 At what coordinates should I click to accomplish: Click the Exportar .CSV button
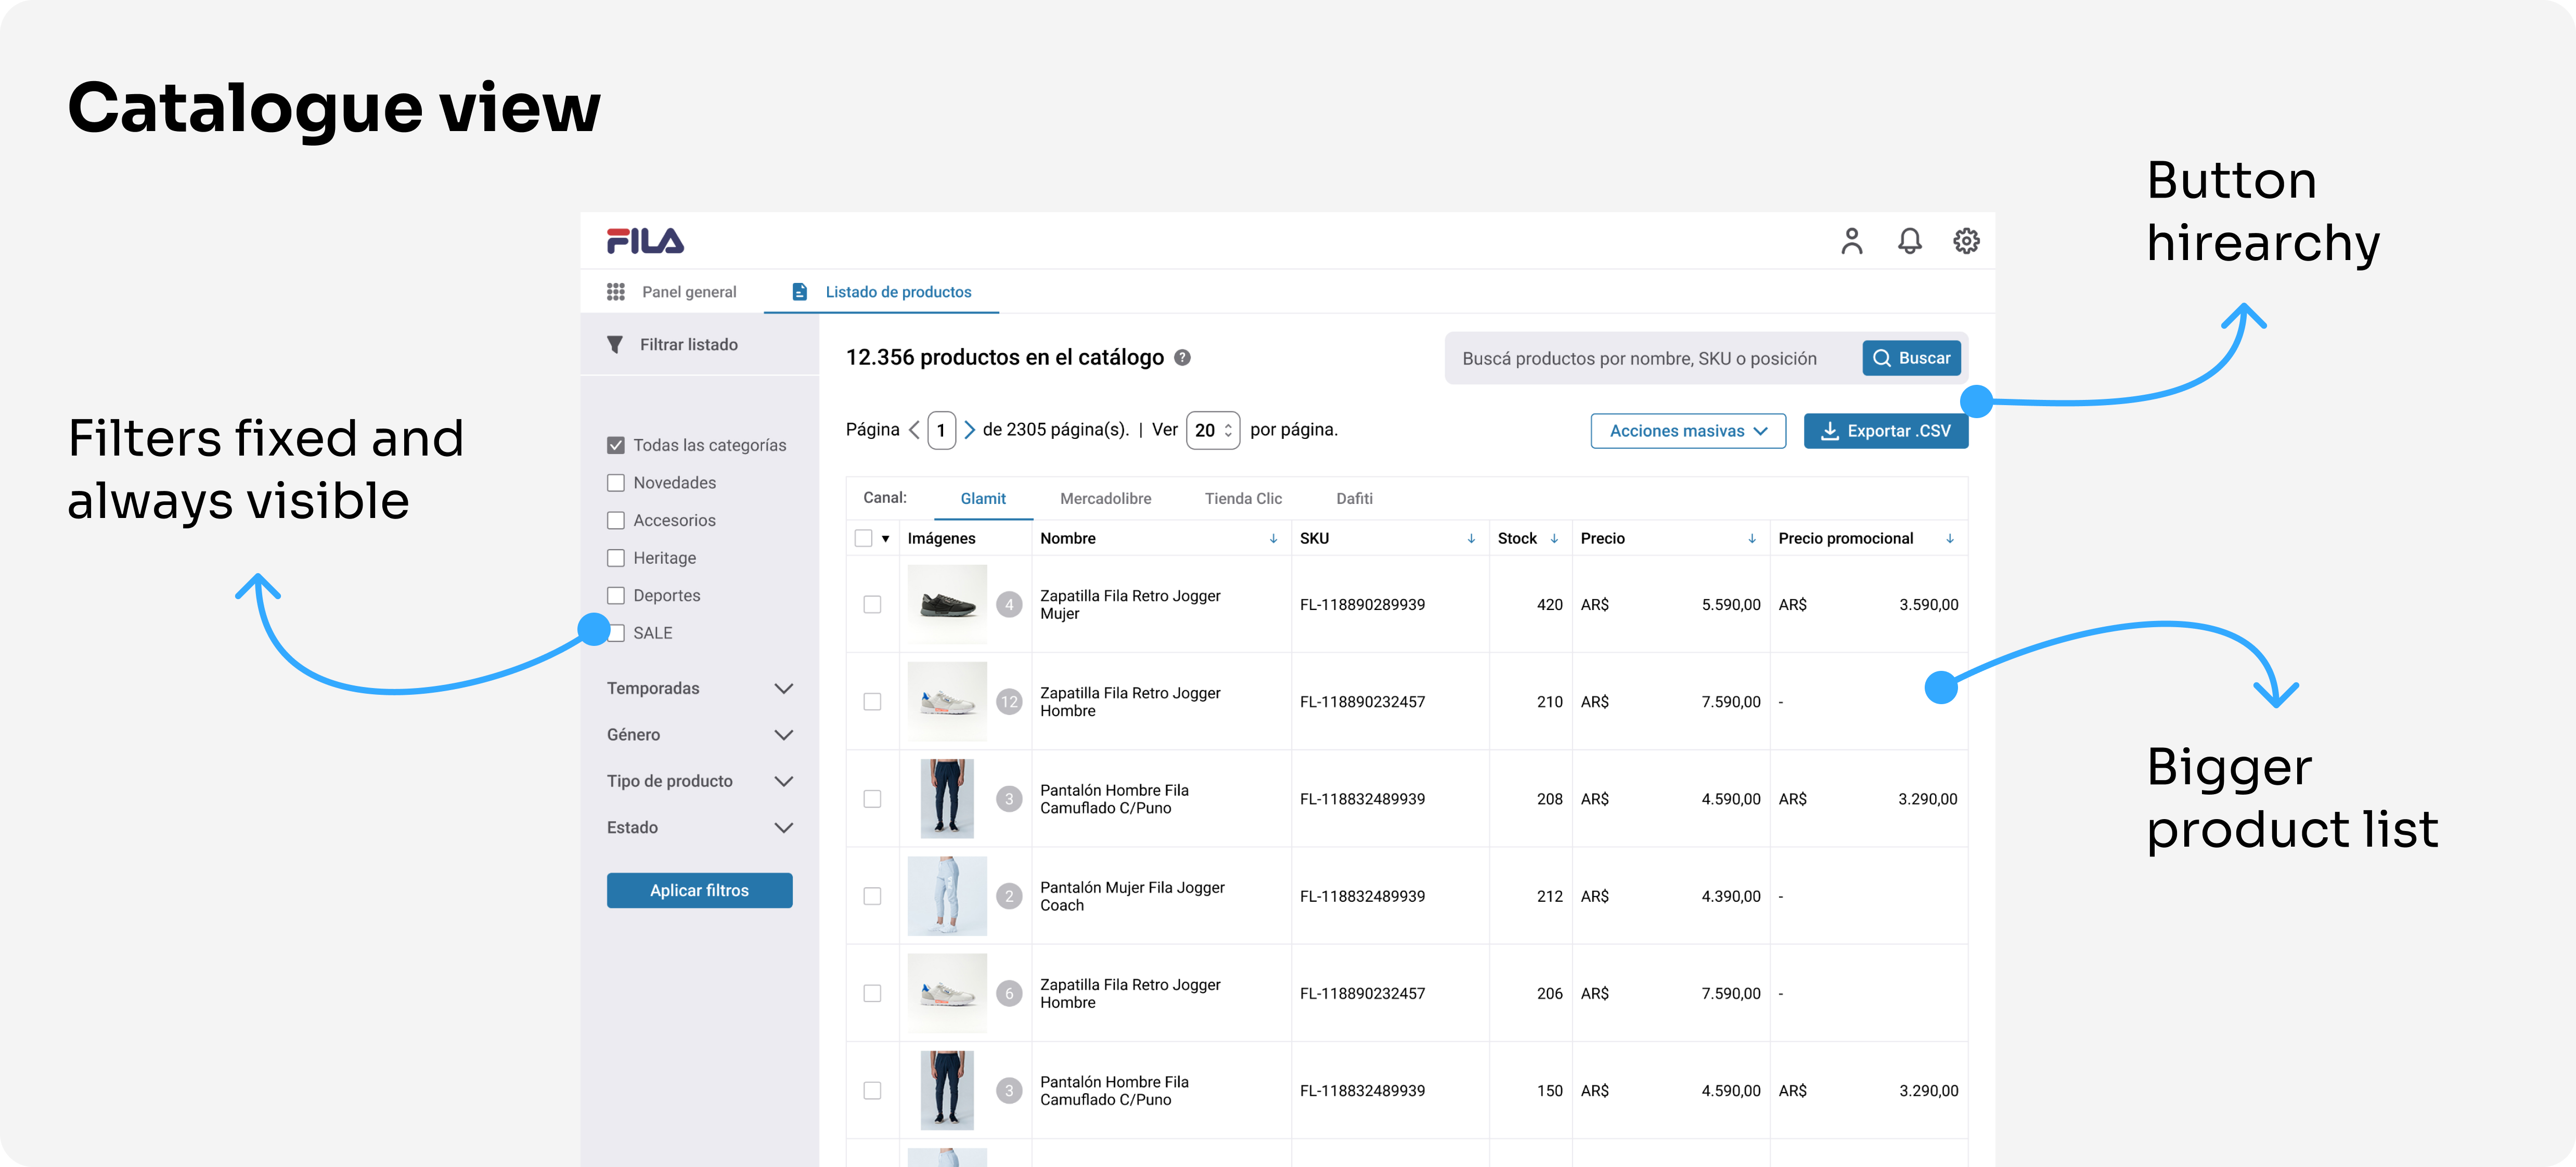pos(1885,431)
